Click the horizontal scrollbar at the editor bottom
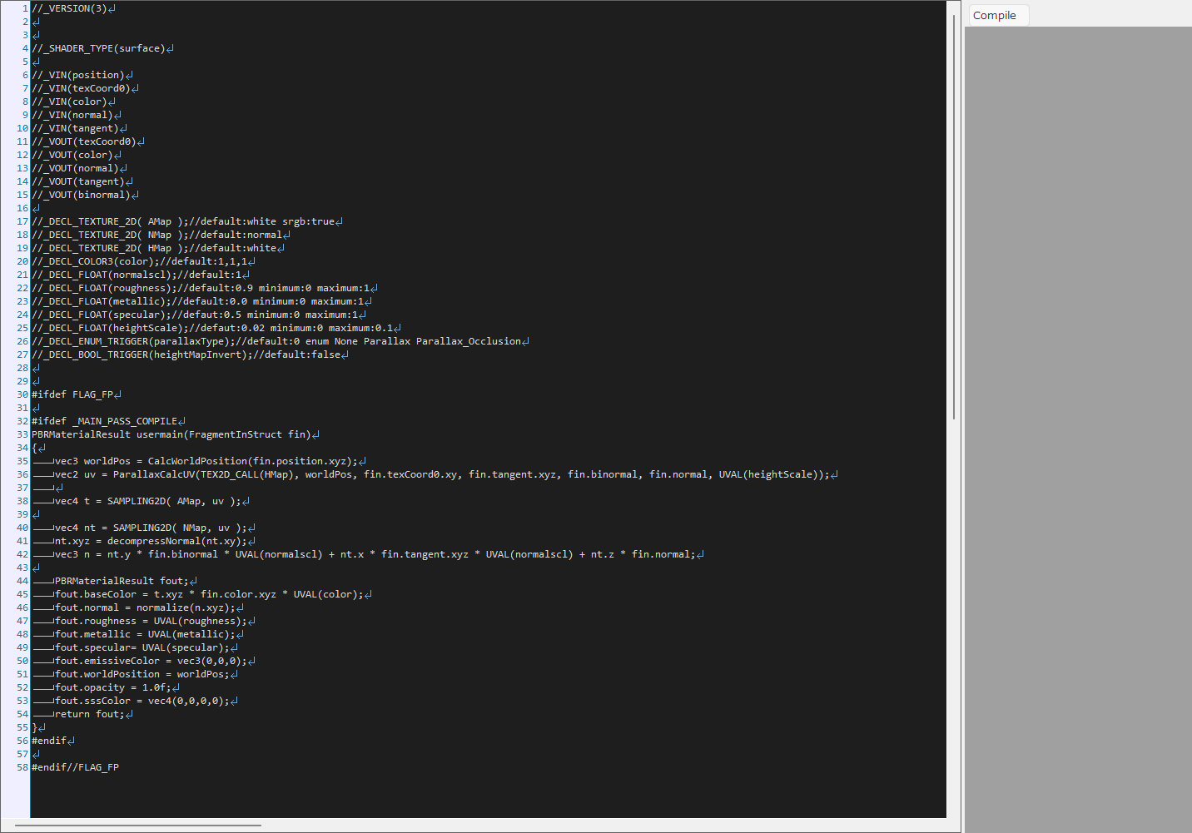 point(138,826)
